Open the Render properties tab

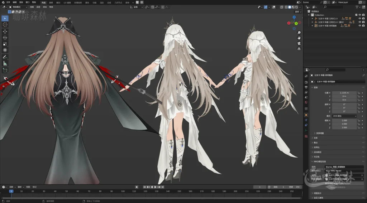pyautogui.click(x=306, y=82)
